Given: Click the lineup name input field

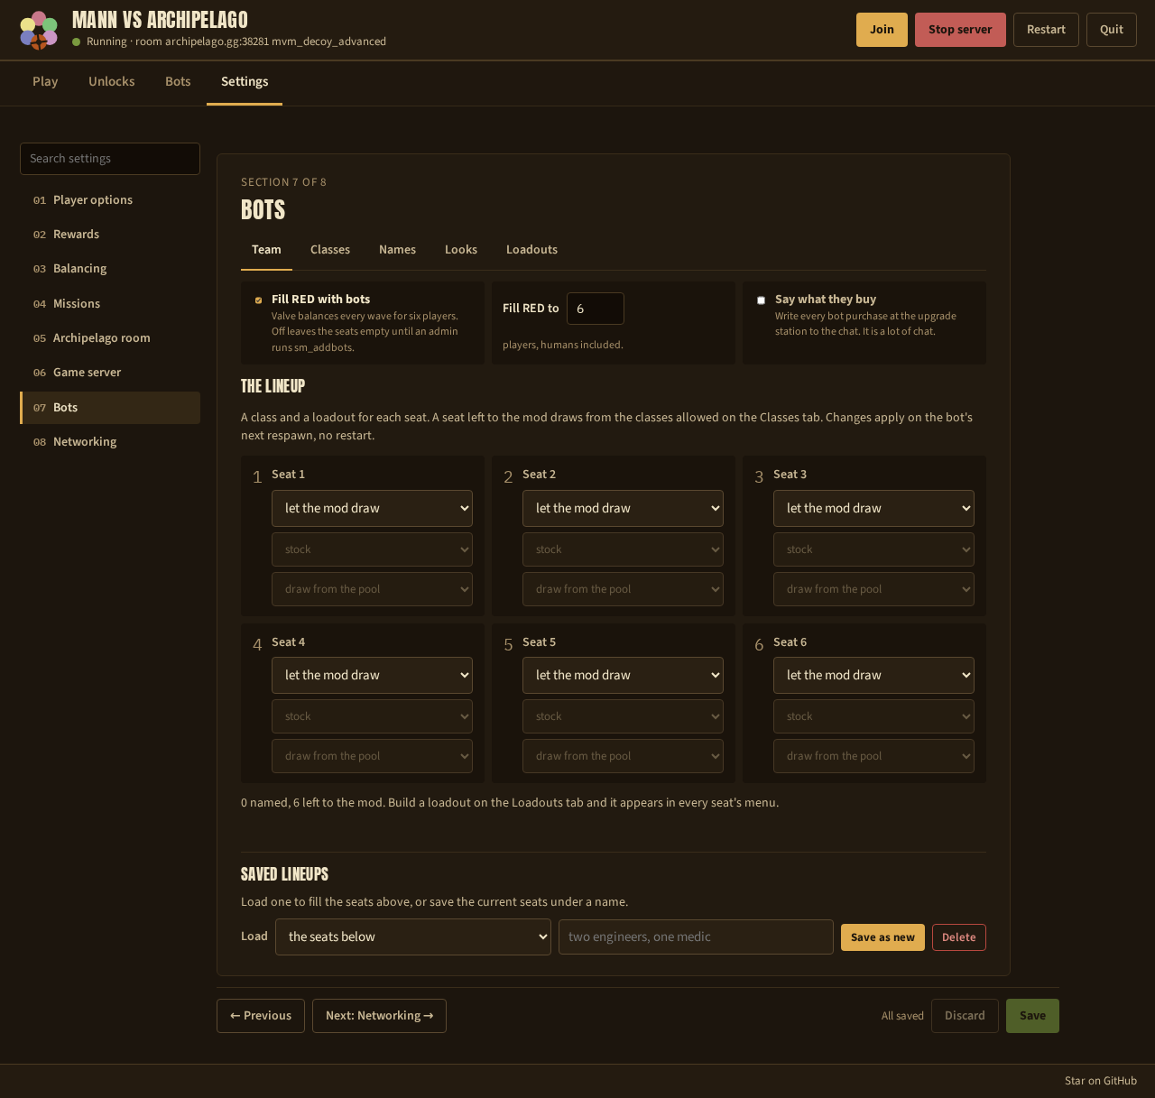Looking at the screenshot, I should (696, 937).
